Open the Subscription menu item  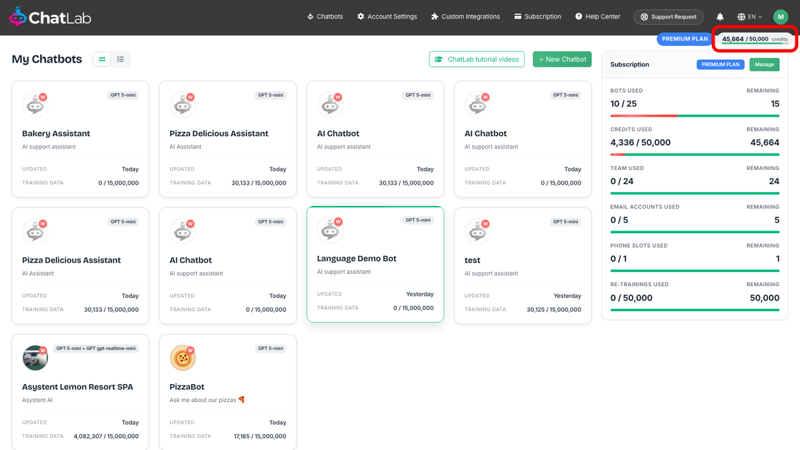click(537, 17)
